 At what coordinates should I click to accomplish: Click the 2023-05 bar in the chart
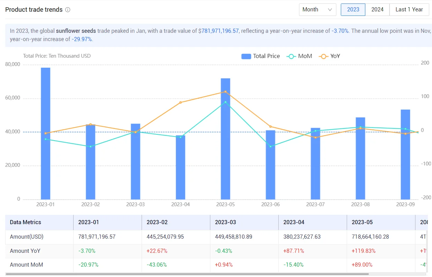[x=225, y=139]
